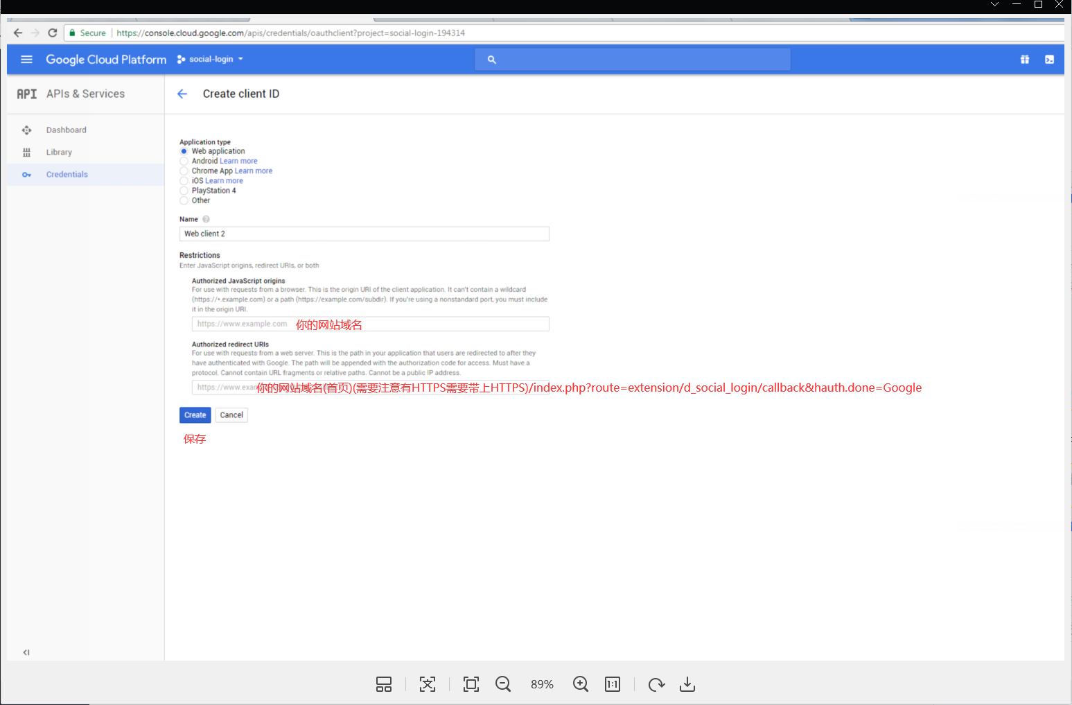The width and height of the screenshot is (1072, 705).
Task: Click the 89% zoom level text
Action: (x=542, y=684)
